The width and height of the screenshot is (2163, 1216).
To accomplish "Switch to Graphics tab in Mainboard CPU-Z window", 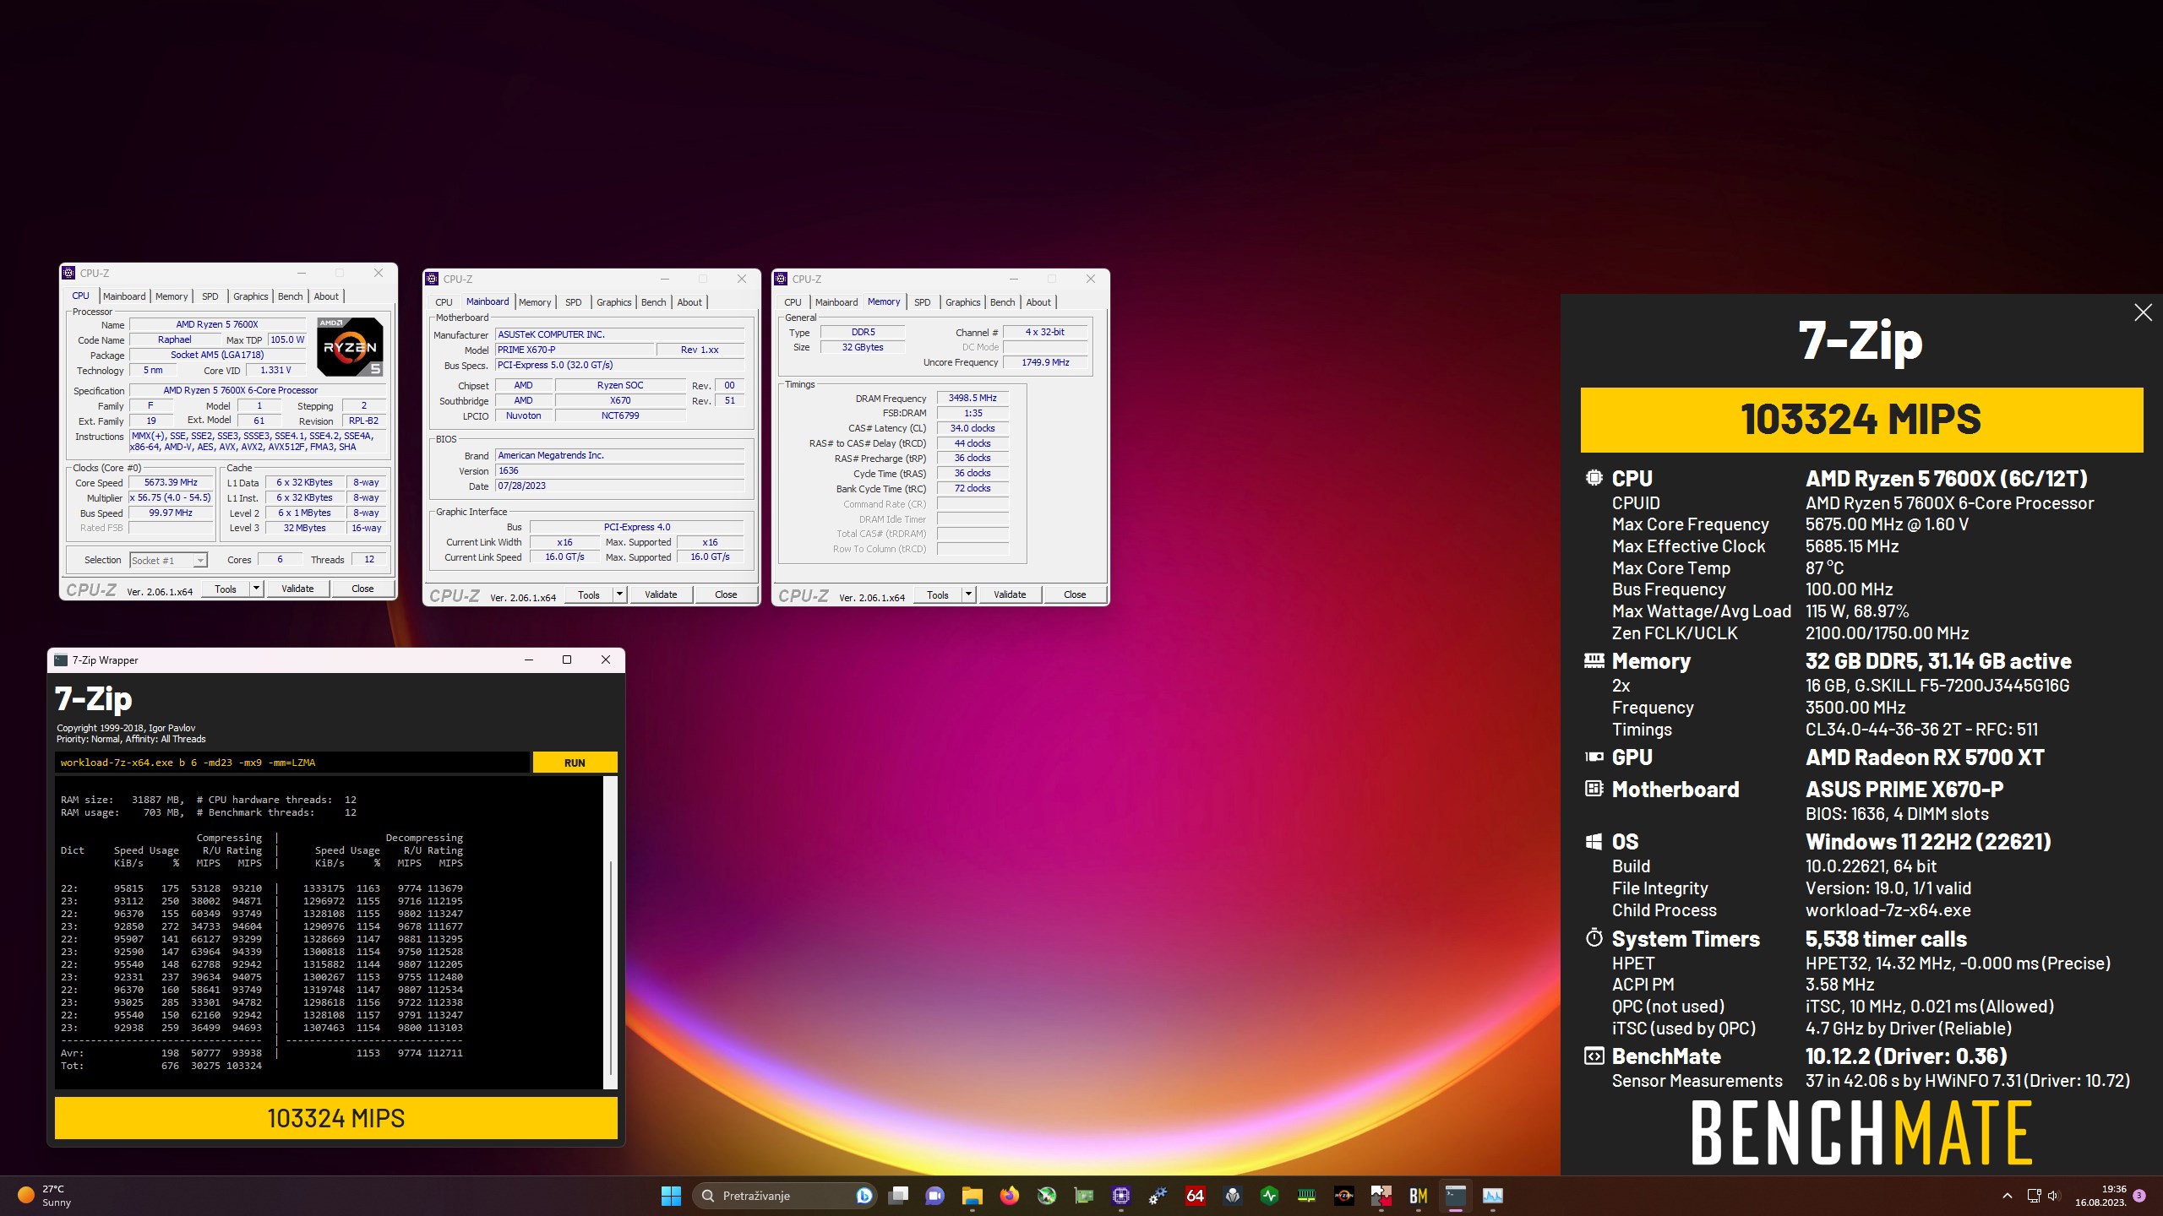I will click(614, 302).
